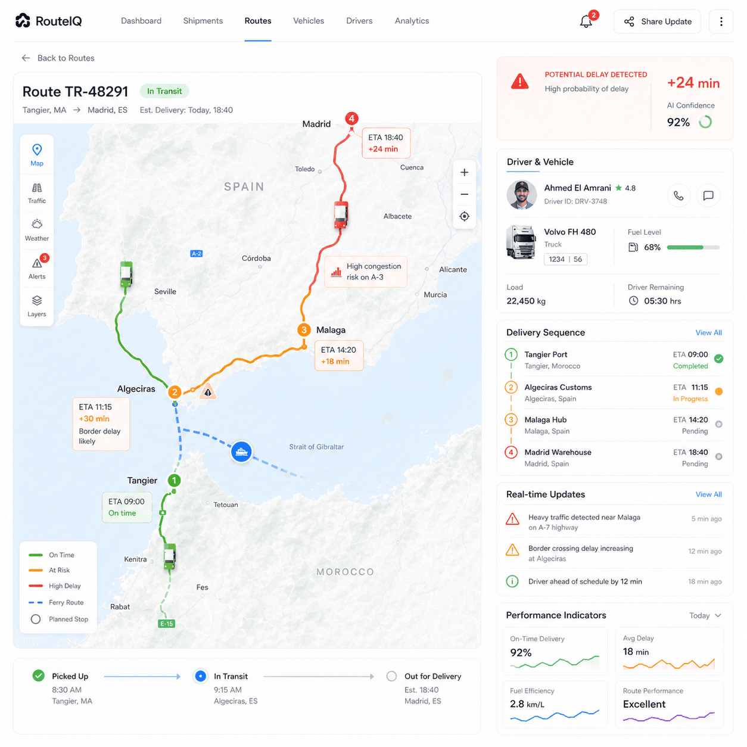Click the Picked Up step checkmark
The height and width of the screenshot is (747, 747).
39,676
